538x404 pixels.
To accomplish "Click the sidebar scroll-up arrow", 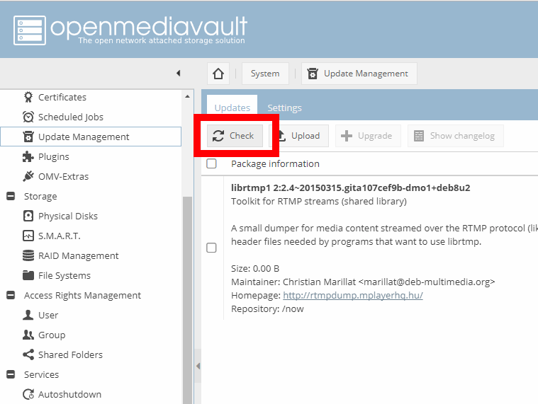I will 187,96.
